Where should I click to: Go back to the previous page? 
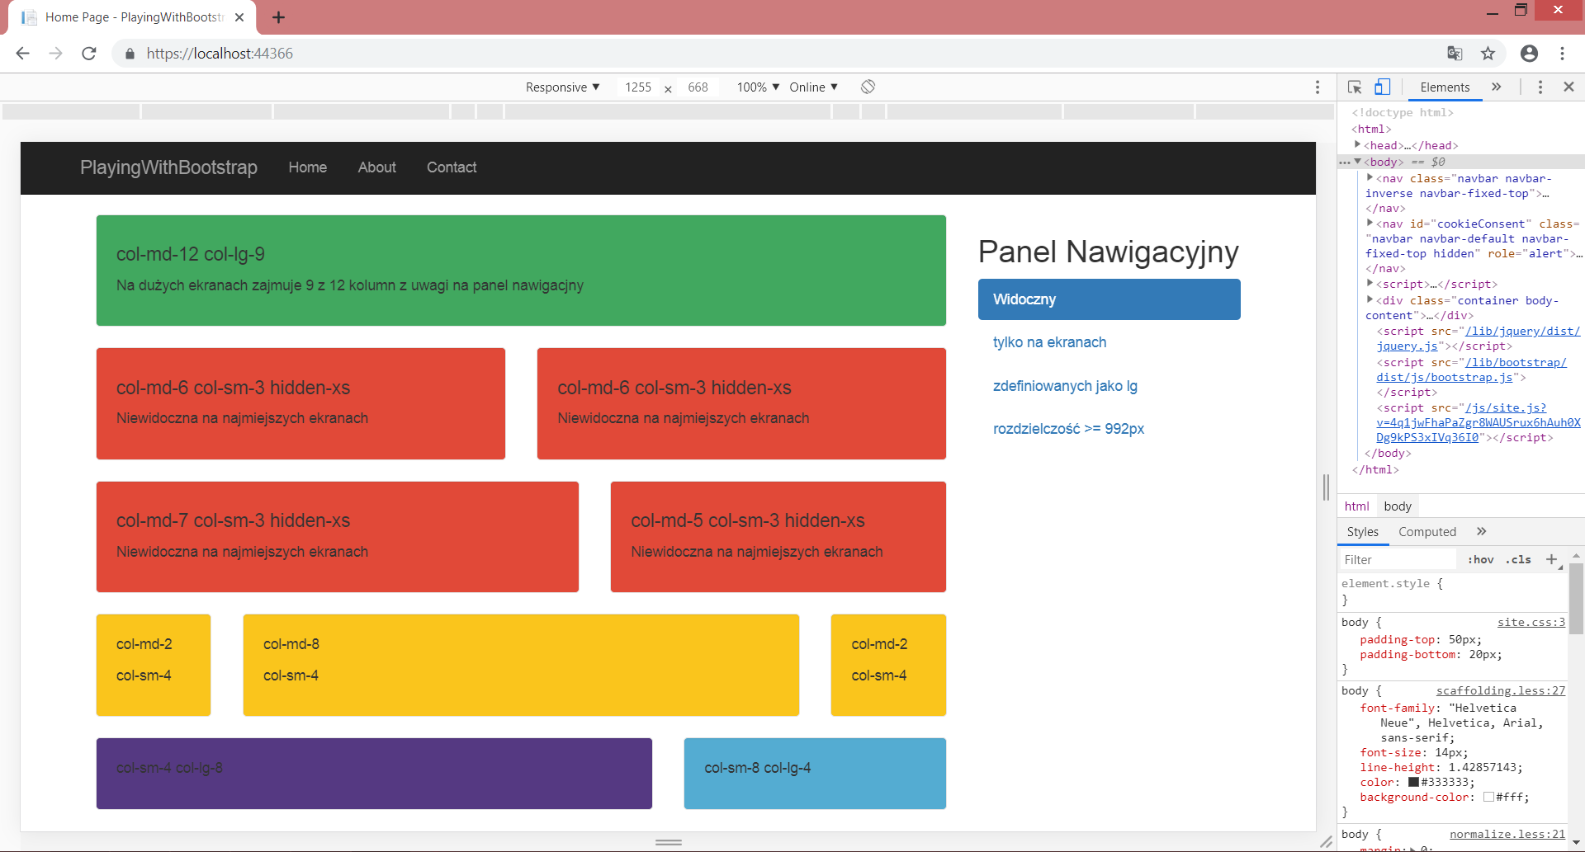(x=22, y=54)
